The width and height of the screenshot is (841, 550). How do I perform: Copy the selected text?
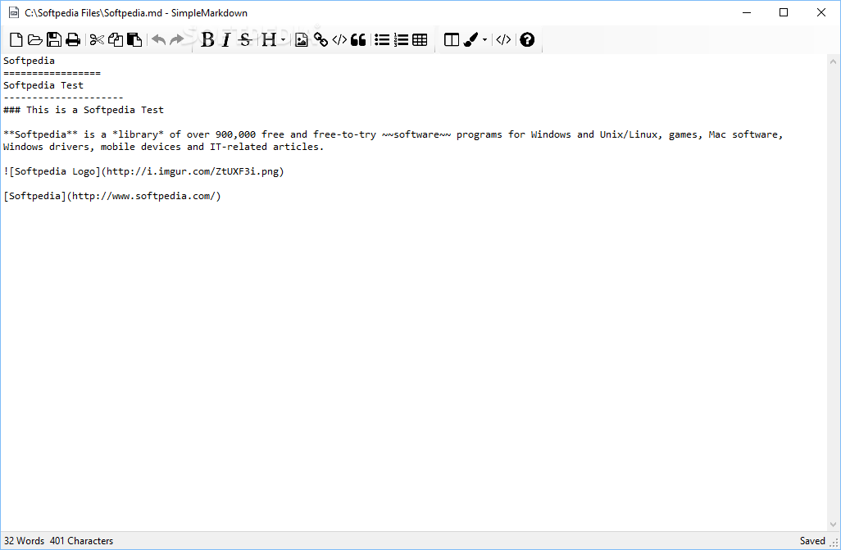pos(116,39)
